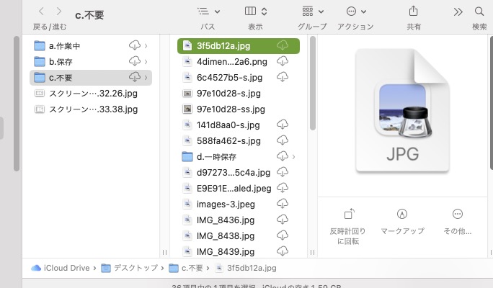Download 3f5db12a.jpg with cloud icon
The image size is (493, 288).
tap(283, 45)
